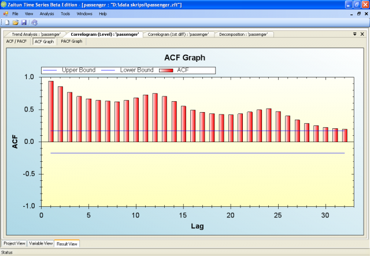This screenshot has height=256, width=370.
Task: Expand the Tools menu
Action: point(65,13)
